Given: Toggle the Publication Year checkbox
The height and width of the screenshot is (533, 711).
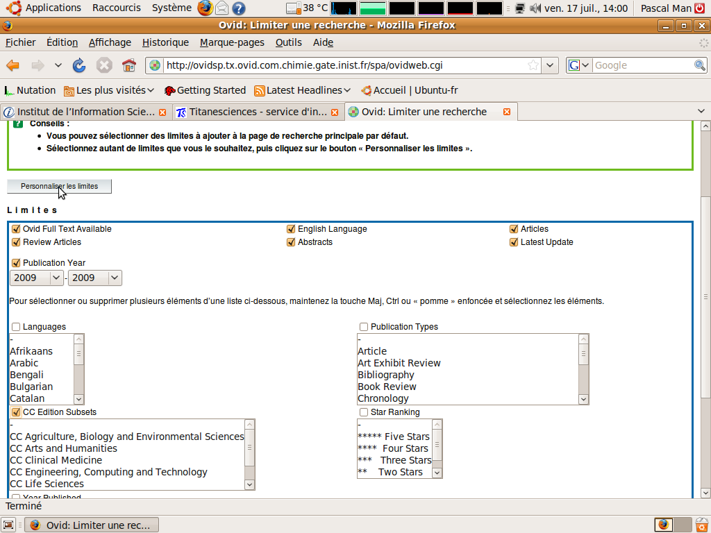Looking at the screenshot, I should [x=17, y=263].
